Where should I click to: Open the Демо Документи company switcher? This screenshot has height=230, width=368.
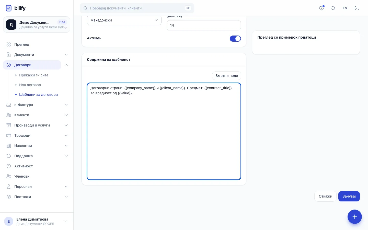point(37,25)
